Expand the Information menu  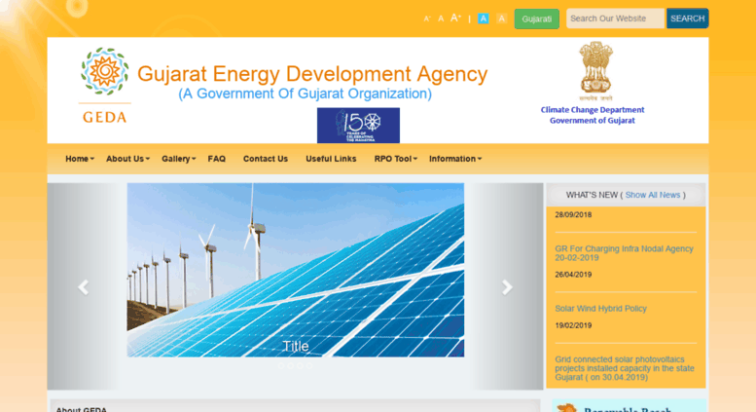click(455, 159)
